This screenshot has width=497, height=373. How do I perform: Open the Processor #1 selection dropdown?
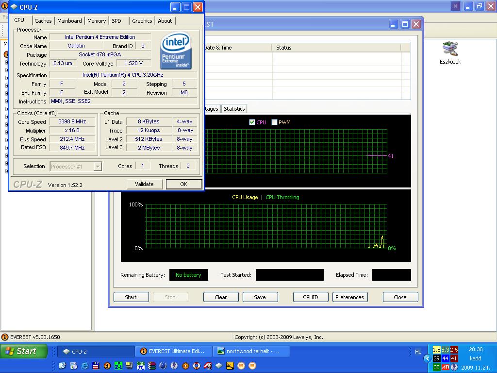click(98, 167)
